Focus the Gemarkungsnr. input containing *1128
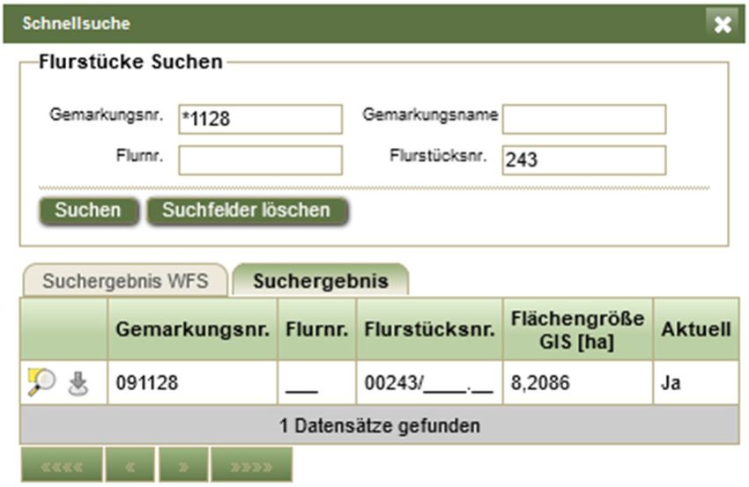 click(x=260, y=119)
